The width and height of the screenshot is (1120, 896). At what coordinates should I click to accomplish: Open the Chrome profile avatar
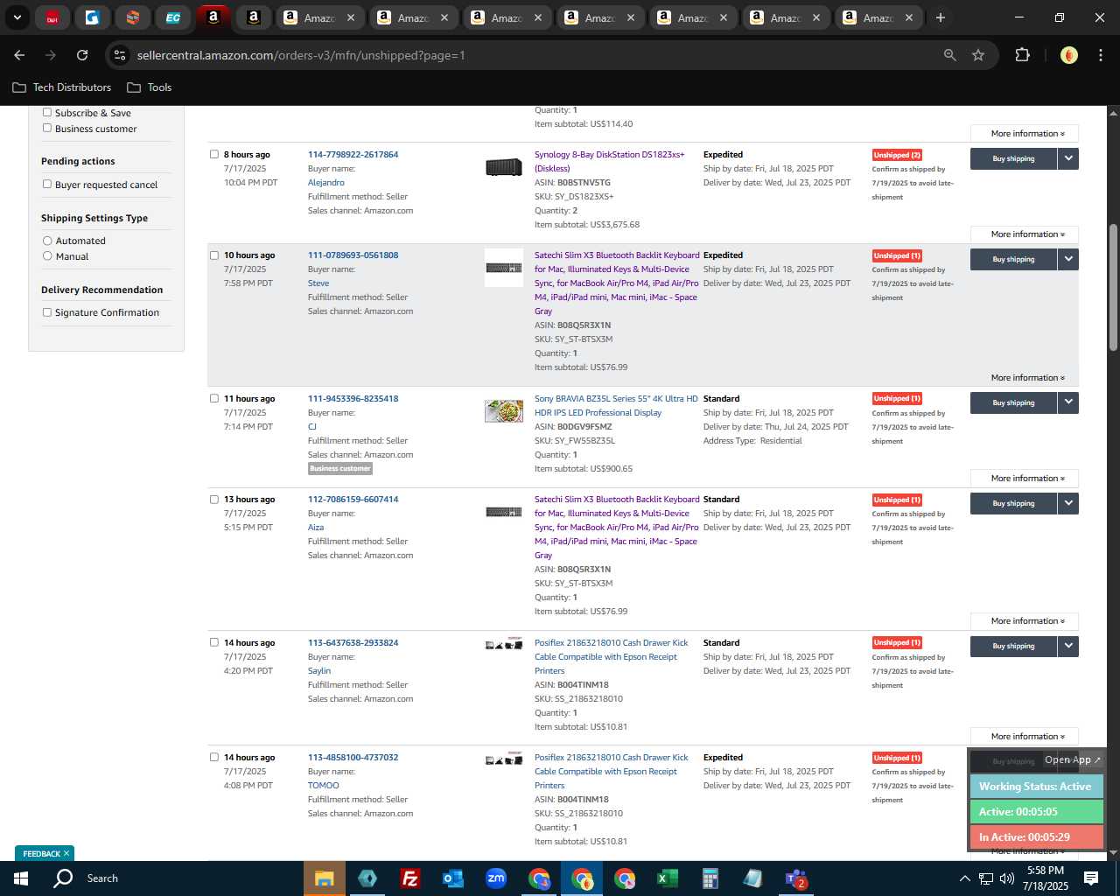tap(1068, 55)
